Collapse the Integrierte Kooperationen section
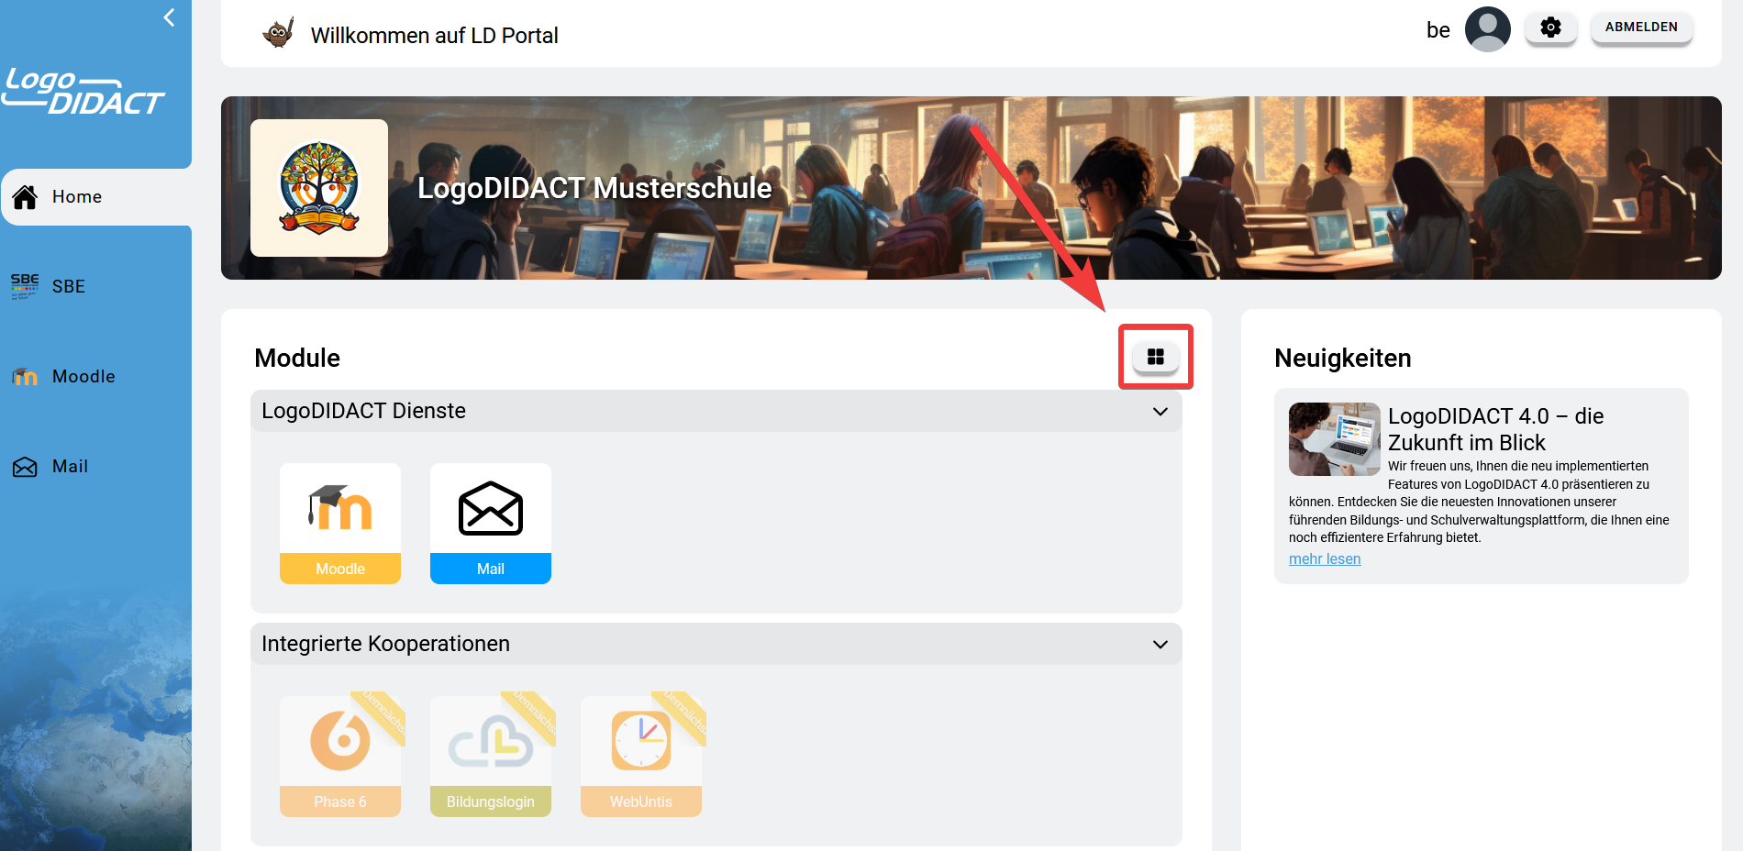1743x851 pixels. click(x=716, y=644)
